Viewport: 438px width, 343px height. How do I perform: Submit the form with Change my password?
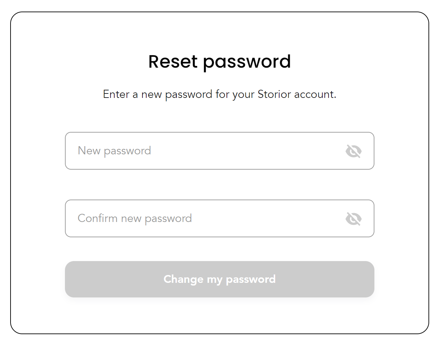(x=219, y=279)
